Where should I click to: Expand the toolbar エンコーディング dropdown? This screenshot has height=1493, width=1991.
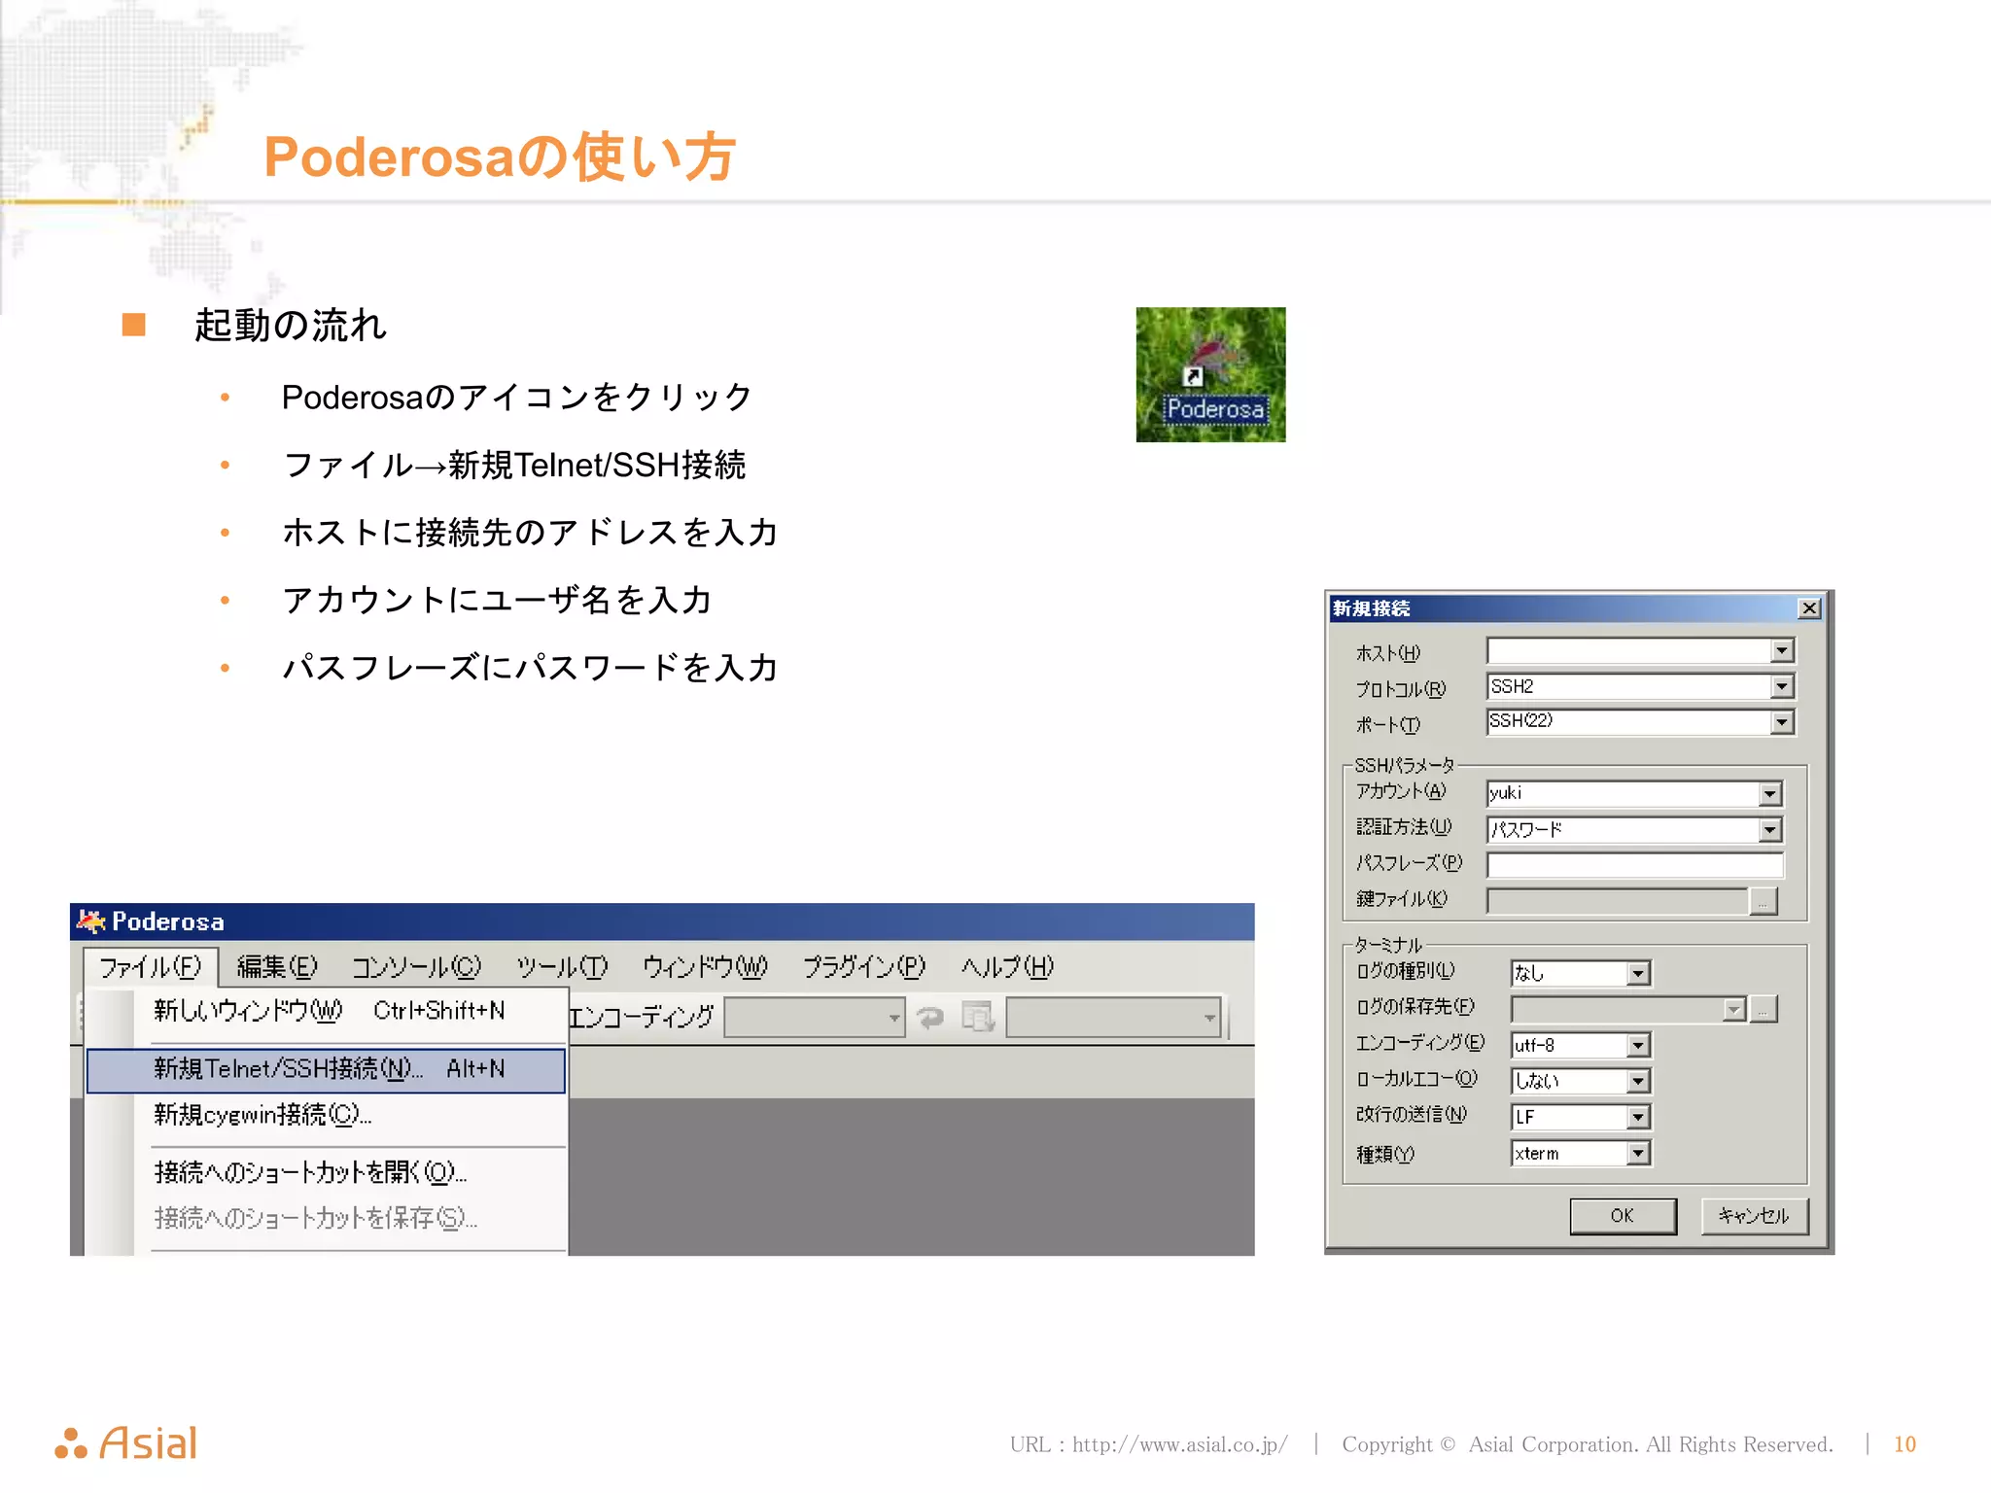coord(893,1018)
